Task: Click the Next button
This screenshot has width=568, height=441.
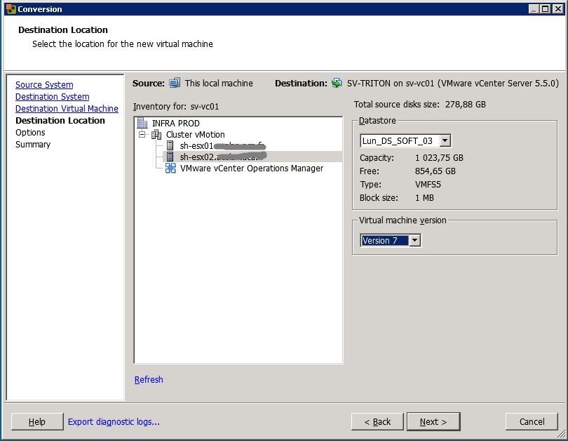Action: click(x=433, y=422)
